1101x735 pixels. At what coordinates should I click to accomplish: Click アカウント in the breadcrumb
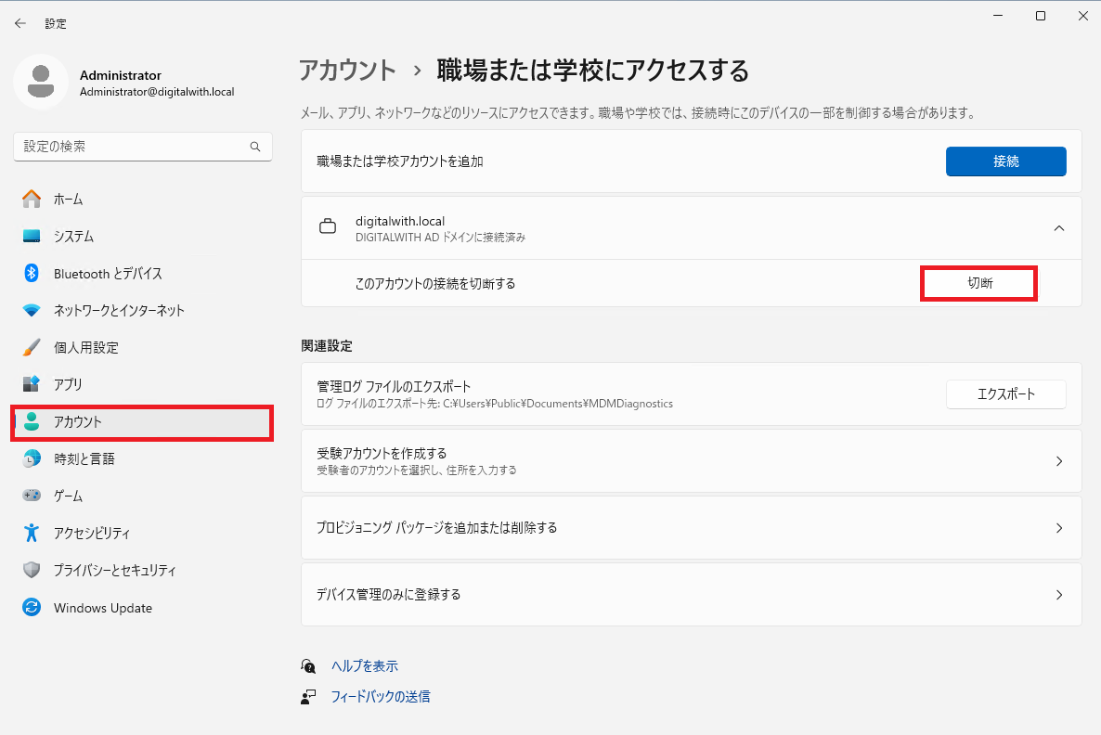347,71
